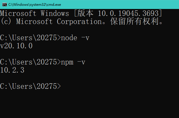This screenshot has width=179, height=118.
Task: Click the Node version output v20.10.0
Action: coord(16,46)
